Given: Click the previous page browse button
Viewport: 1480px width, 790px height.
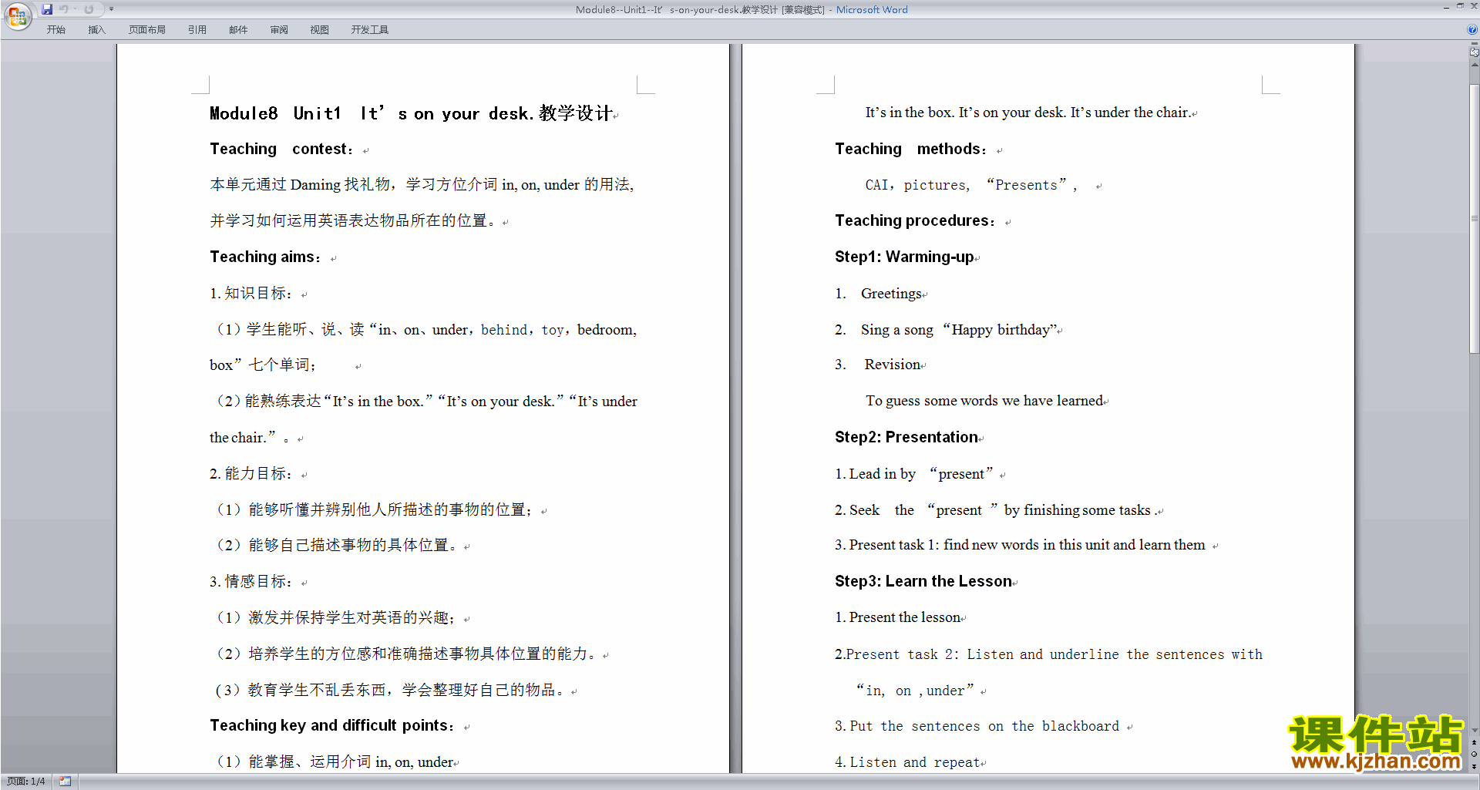Looking at the screenshot, I should pyautogui.click(x=1474, y=742).
